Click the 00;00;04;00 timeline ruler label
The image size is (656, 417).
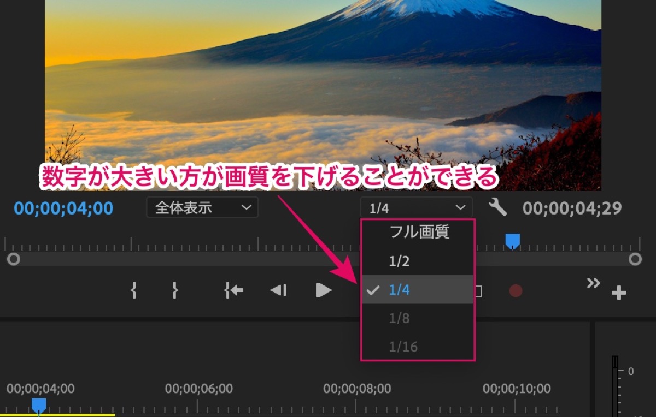click(40, 389)
